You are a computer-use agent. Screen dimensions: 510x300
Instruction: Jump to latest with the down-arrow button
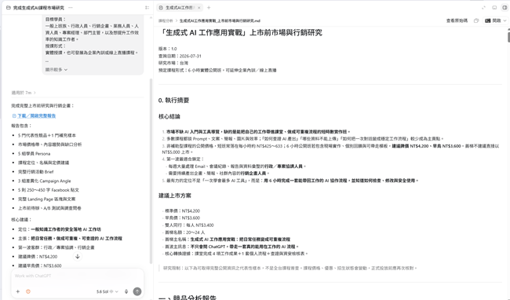click(x=78, y=256)
